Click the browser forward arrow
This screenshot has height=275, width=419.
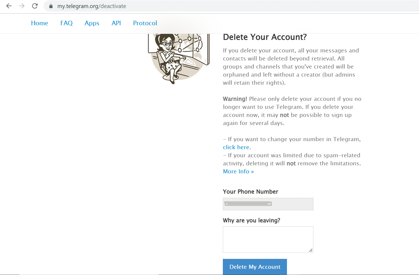(x=22, y=6)
